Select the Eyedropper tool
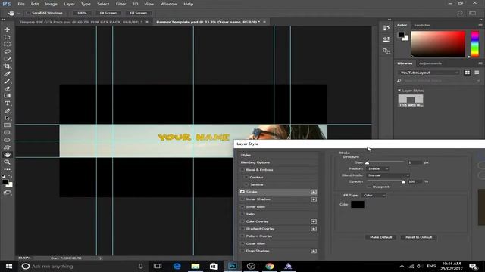Viewport: 485px width, 272px height. click(7, 74)
